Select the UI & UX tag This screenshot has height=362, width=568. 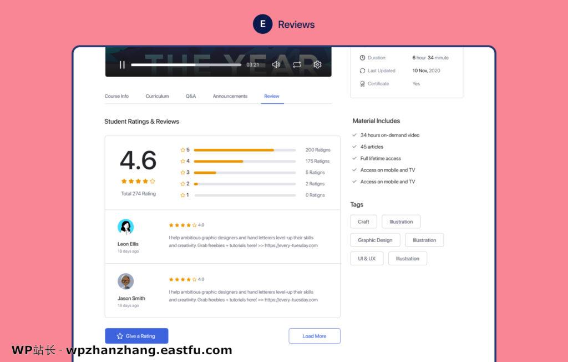pos(366,258)
